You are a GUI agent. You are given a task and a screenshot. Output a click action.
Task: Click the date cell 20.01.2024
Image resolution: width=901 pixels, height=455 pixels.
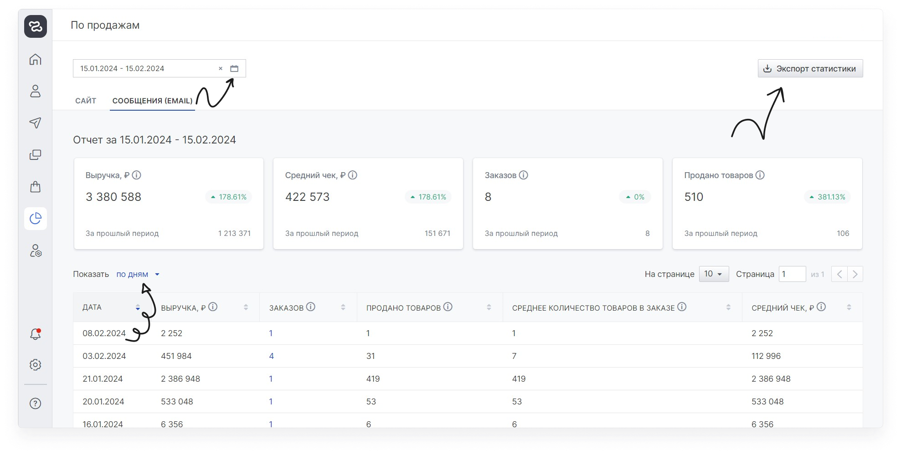[x=103, y=402]
